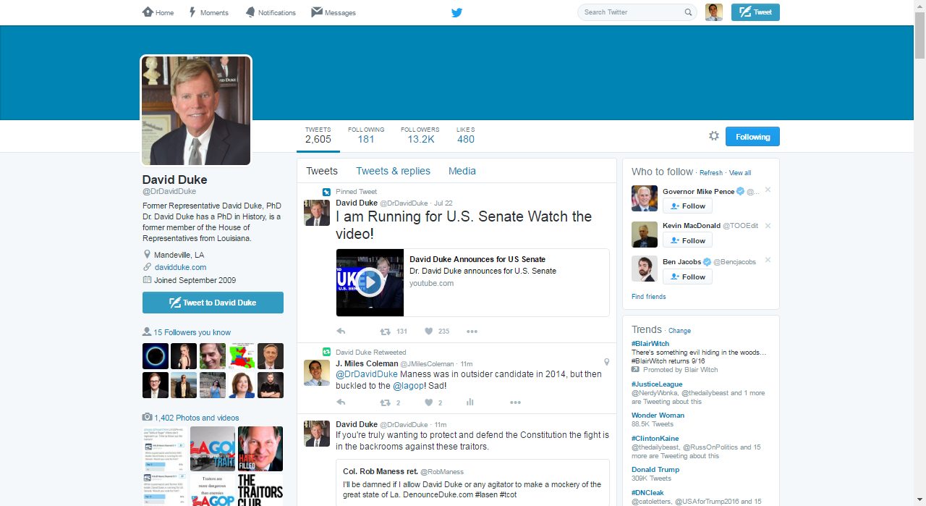Click the Pinned Tweet pin icon
Screen dimensions: 926x506
(326, 192)
